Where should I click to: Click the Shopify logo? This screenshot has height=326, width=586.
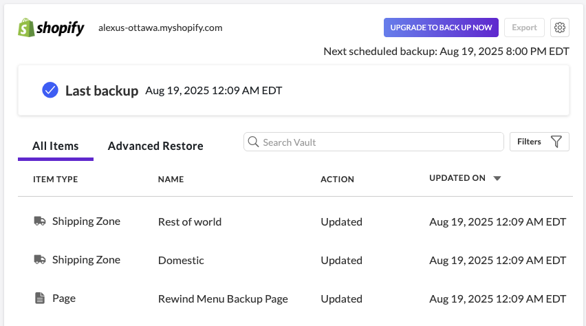click(51, 28)
